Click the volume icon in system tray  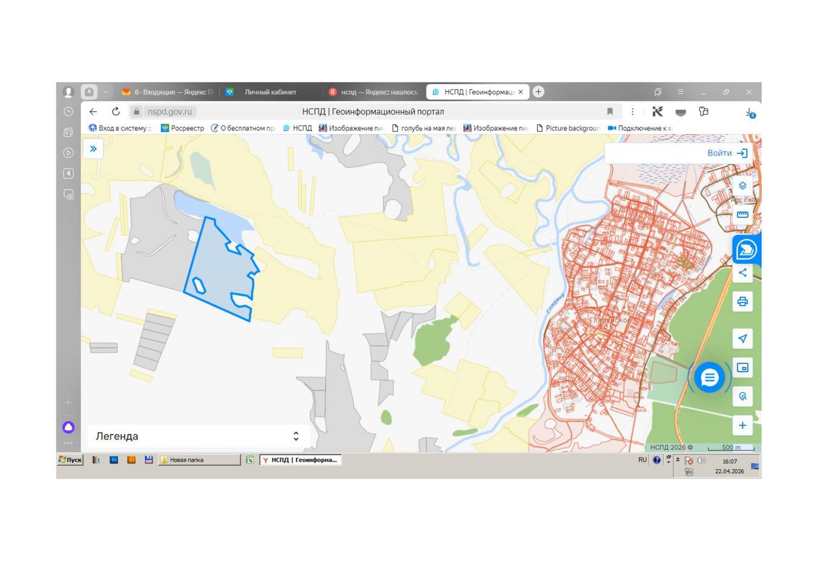coord(701,460)
